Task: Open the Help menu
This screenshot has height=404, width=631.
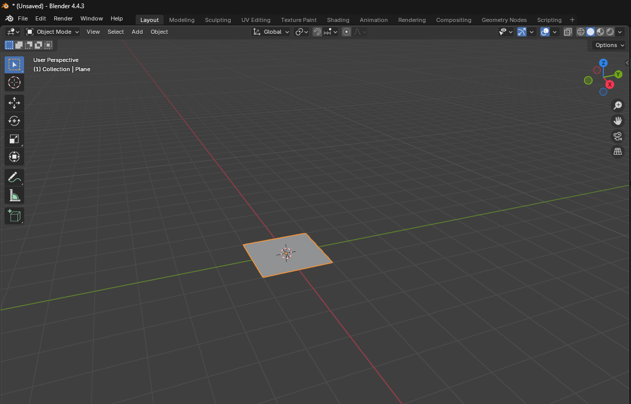Action: 117,18
